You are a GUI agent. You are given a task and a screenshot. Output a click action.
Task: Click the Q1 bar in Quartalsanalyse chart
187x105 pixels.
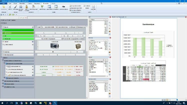point(135,47)
